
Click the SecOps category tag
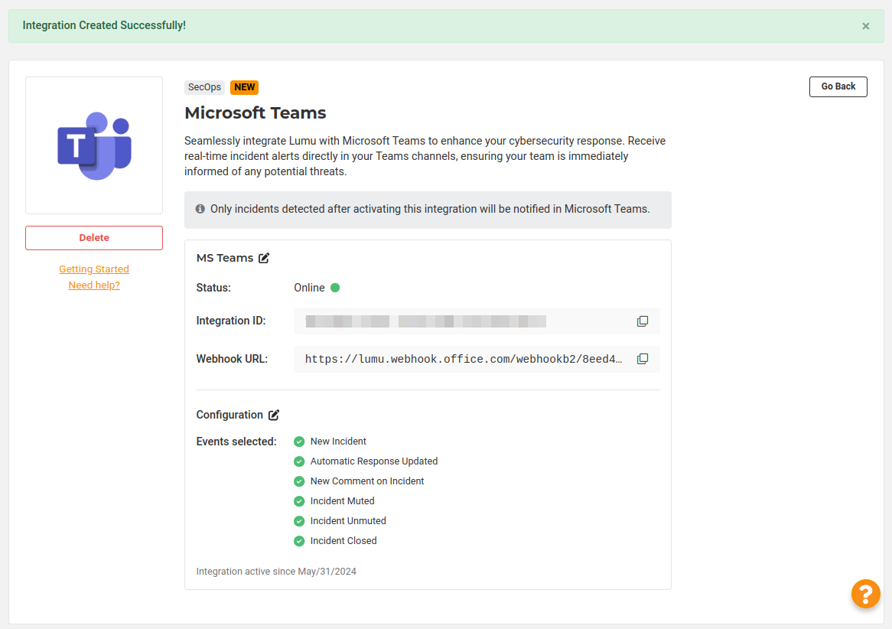point(204,87)
